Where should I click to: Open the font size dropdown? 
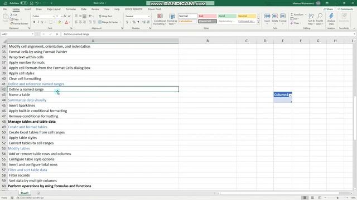coord(62,16)
